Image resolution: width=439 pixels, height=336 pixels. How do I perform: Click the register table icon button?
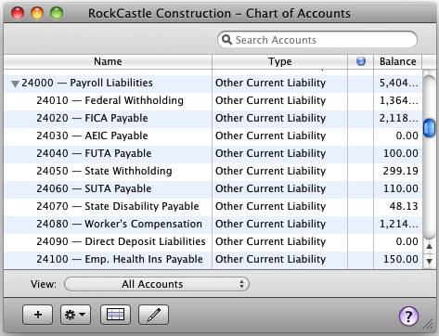115,315
